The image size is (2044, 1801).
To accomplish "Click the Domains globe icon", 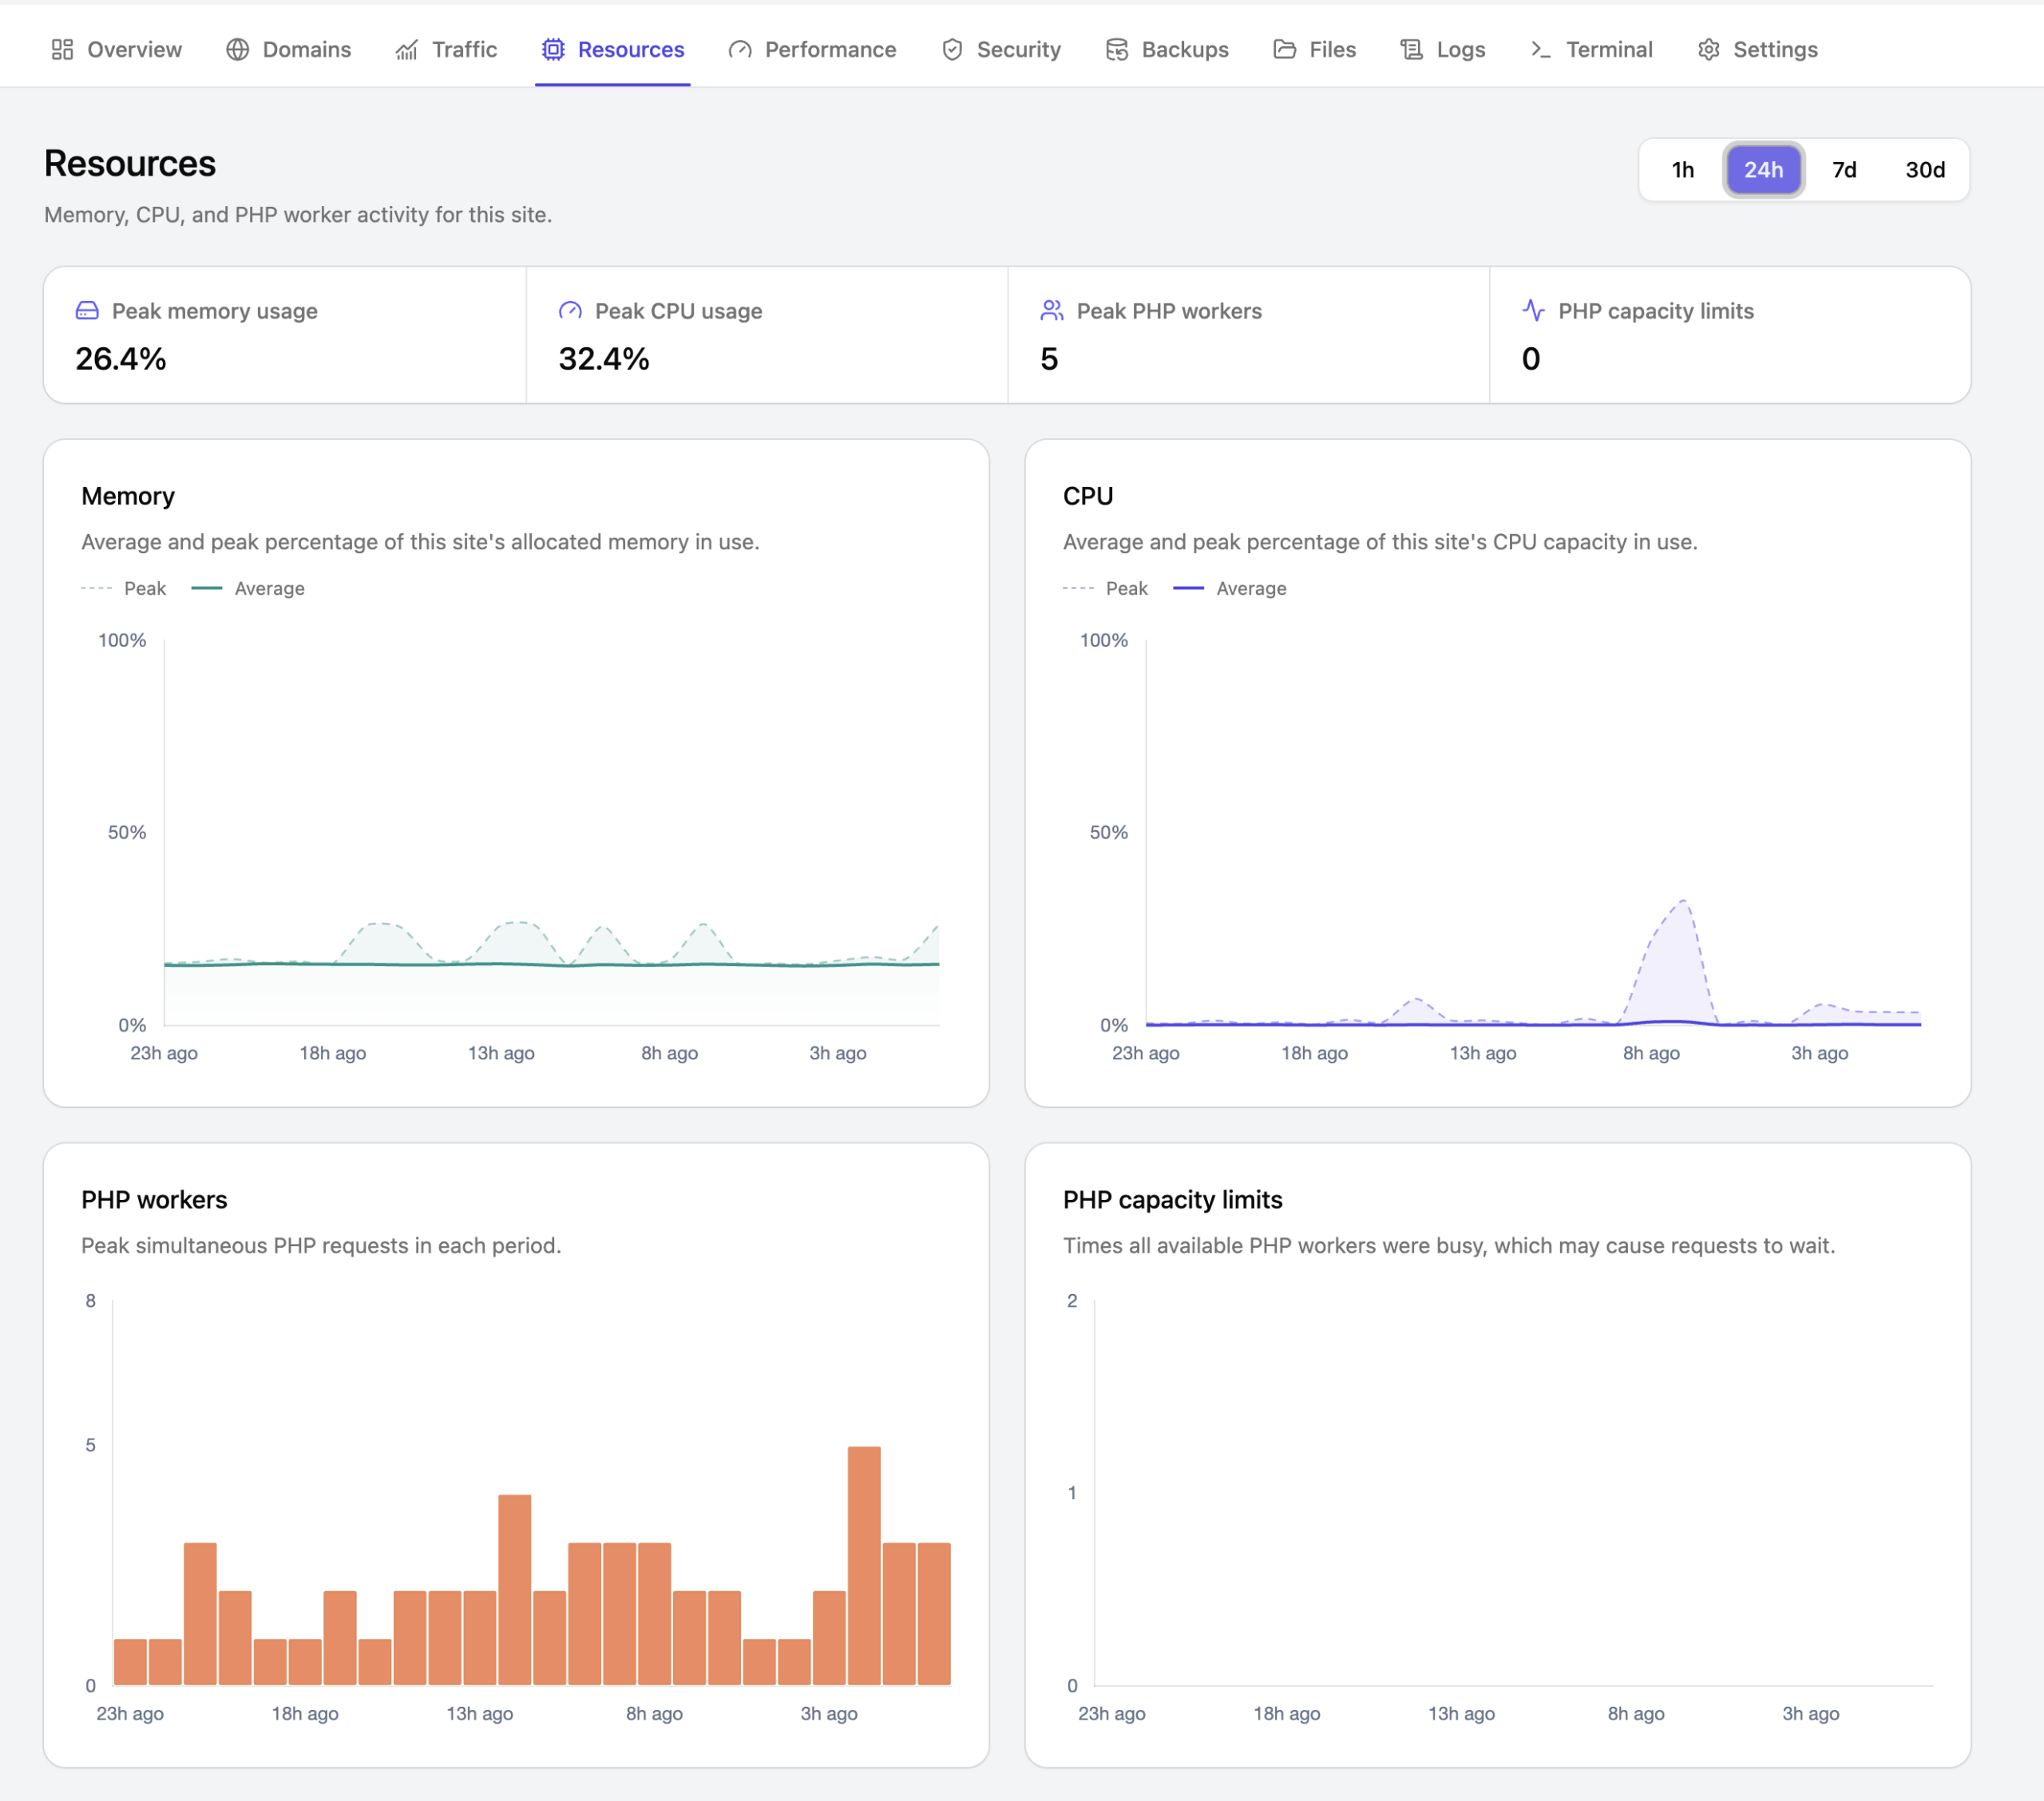I will 237,49.
